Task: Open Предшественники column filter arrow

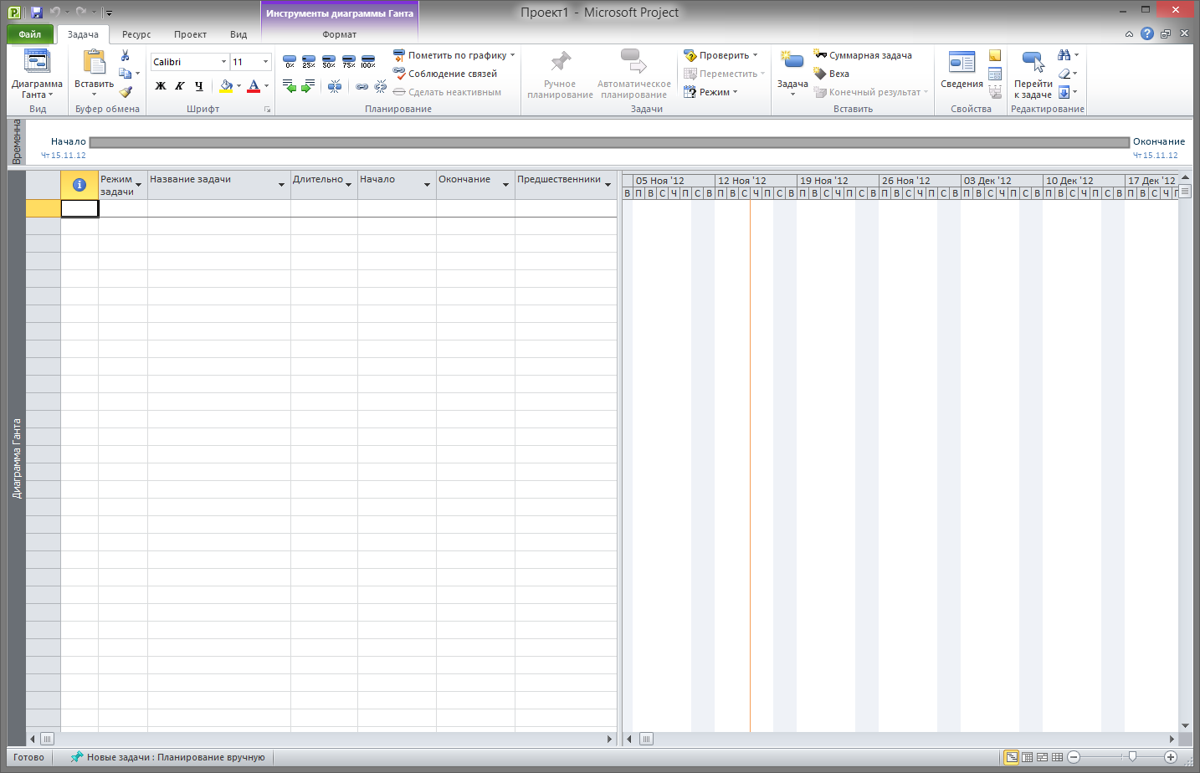Action: 608,185
